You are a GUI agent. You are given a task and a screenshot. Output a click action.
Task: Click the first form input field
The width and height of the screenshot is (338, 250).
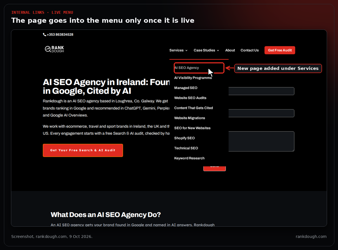tap(261, 91)
